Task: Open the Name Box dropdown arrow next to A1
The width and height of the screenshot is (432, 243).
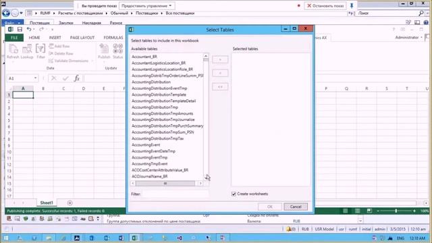Action: (35, 78)
